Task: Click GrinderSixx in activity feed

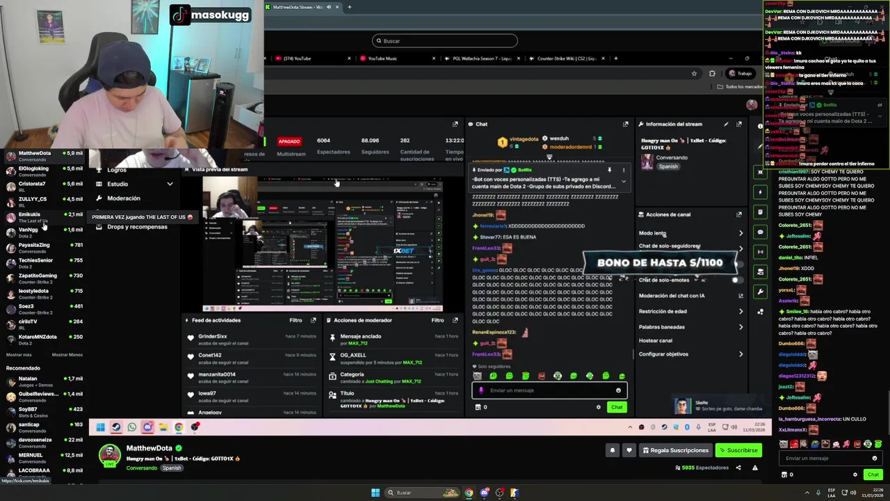Action: pos(213,336)
